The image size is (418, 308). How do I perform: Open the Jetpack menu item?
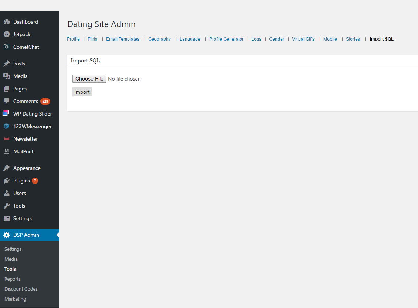22,34
